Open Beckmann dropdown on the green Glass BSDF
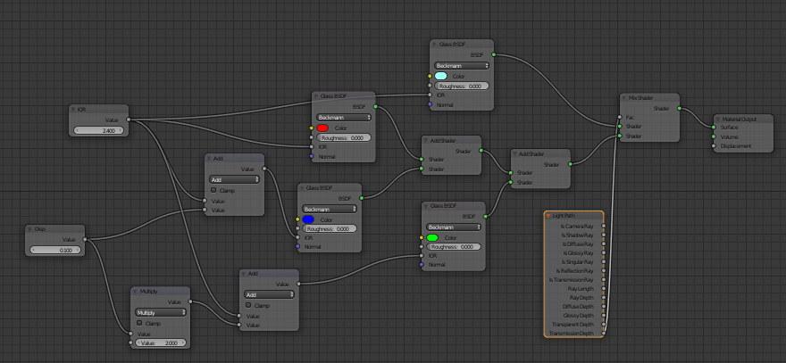The height and width of the screenshot is (363, 786). (x=453, y=227)
